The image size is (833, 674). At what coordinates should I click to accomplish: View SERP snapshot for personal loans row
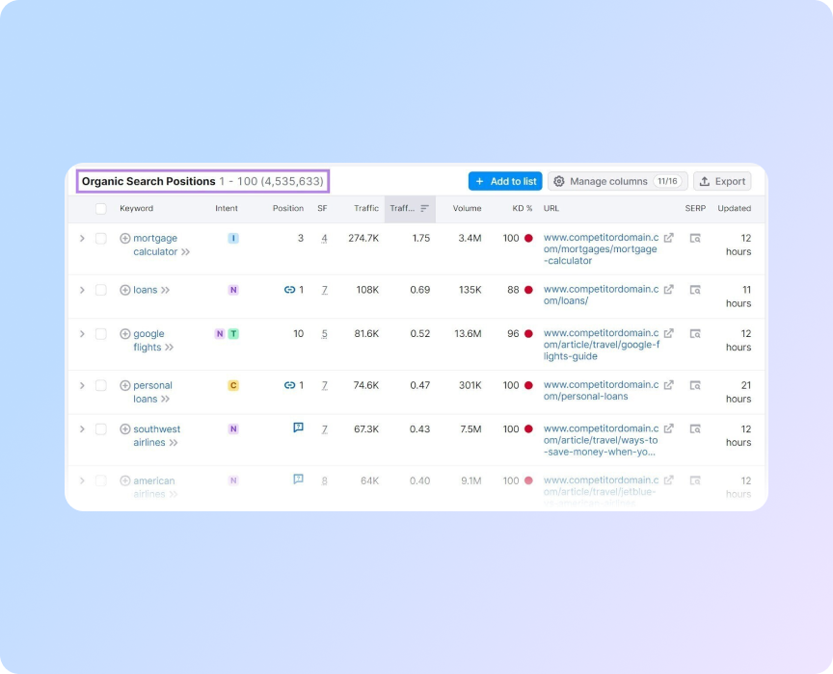(x=694, y=385)
